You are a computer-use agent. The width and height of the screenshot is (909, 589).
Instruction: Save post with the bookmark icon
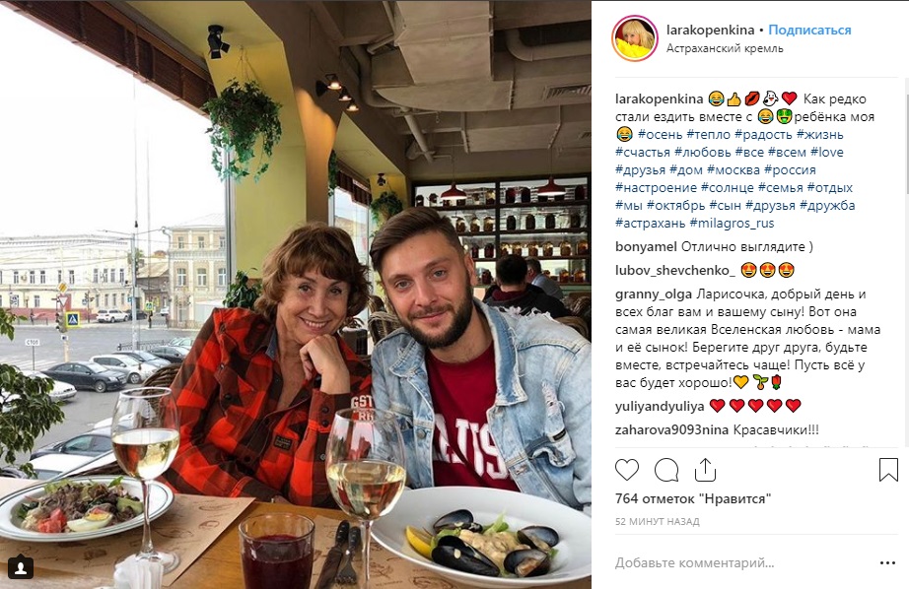(x=888, y=470)
